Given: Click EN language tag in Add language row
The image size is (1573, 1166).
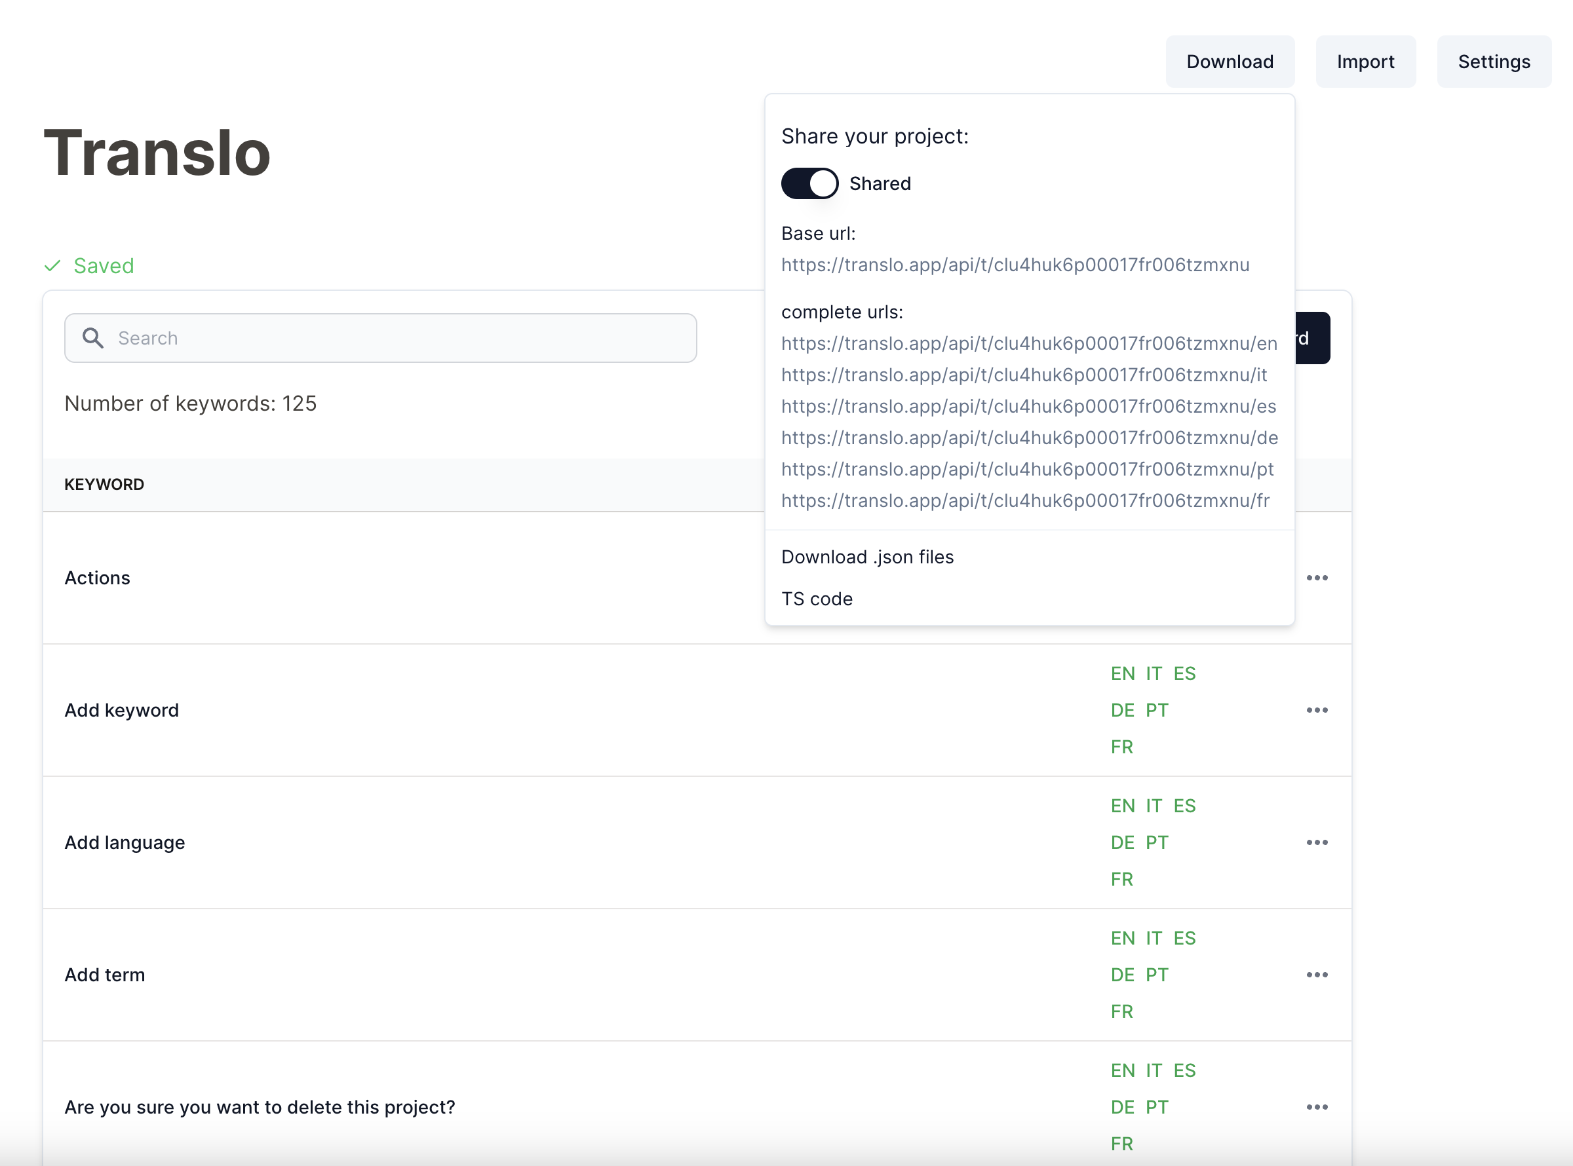Looking at the screenshot, I should click(1123, 806).
